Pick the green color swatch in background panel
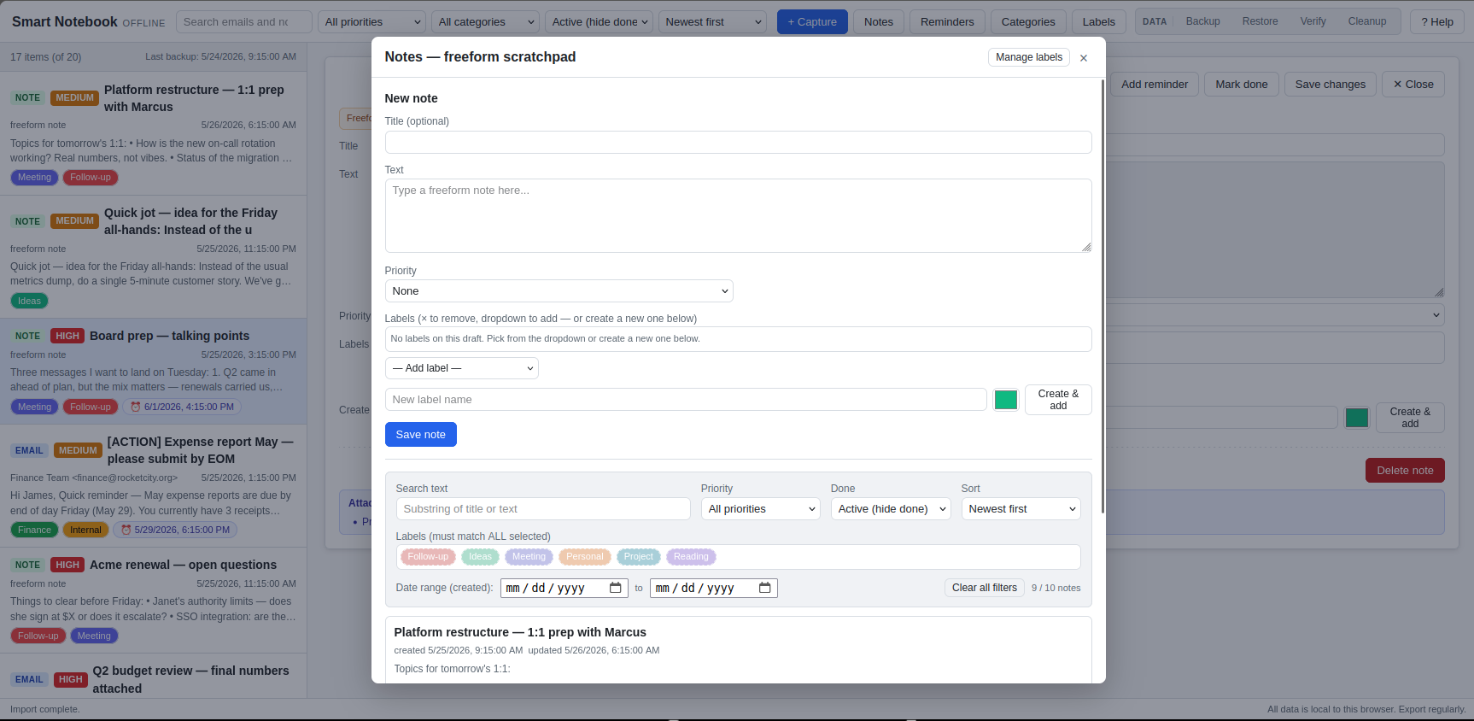The image size is (1474, 721). tap(1356, 418)
